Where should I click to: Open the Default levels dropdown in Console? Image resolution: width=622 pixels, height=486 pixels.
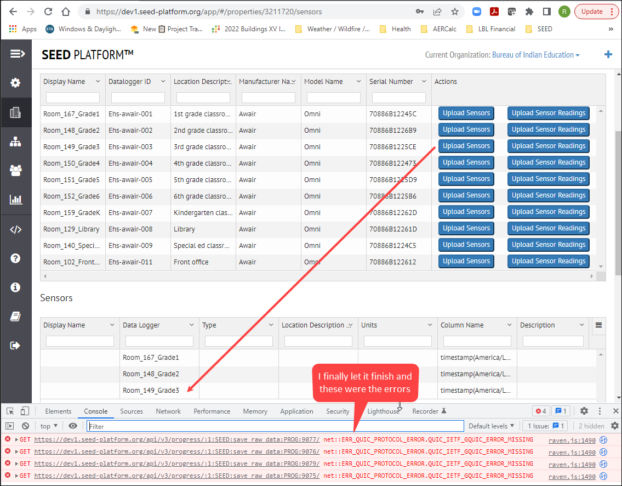click(x=491, y=426)
